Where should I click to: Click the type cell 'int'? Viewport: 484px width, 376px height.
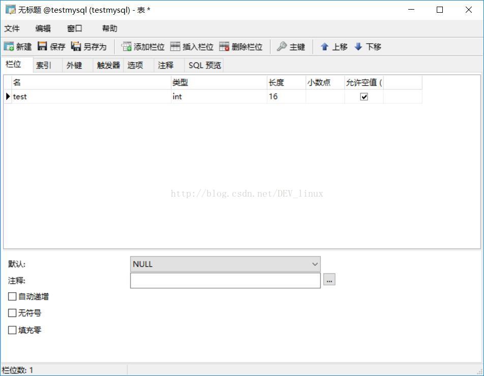click(x=219, y=97)
